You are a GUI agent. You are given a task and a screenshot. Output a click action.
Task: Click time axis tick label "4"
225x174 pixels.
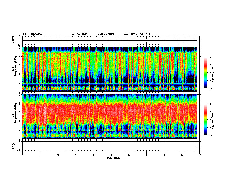point(93,155)
